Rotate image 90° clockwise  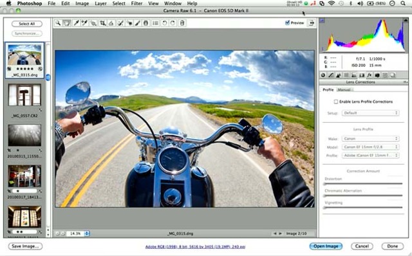[x=173, y=23]
